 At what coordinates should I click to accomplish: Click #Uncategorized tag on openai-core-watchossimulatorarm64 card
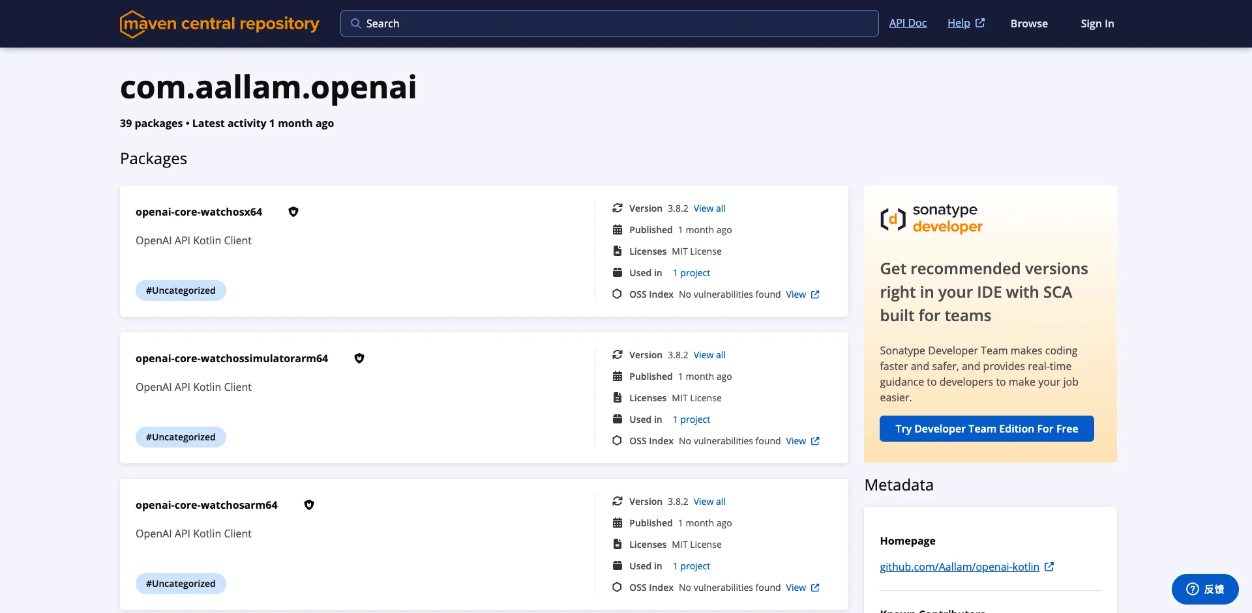tap(181, 437)
